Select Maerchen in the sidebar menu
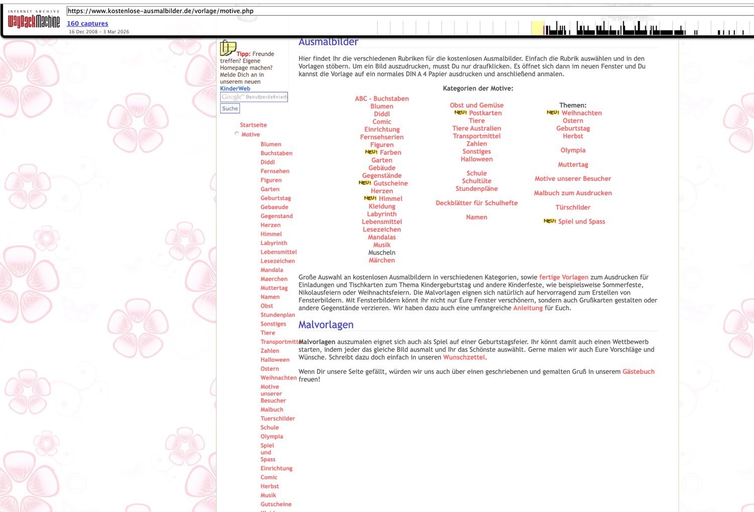Image resolution: width=754 pixels, height=512 pixels. tap(274, 279)
